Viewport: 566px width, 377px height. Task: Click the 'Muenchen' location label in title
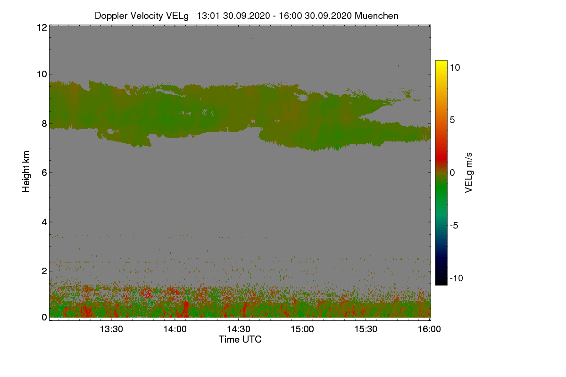pyautogui.click(x=376, y=16)
